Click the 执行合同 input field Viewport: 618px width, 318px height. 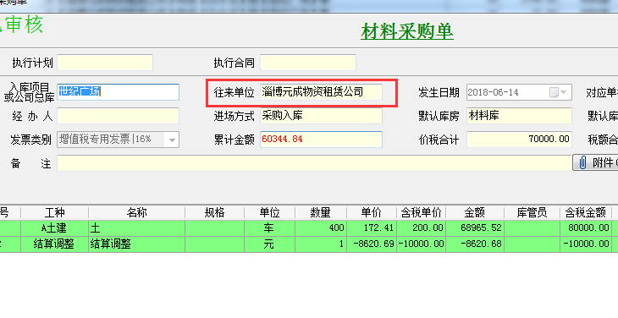(x=308, y=63)
